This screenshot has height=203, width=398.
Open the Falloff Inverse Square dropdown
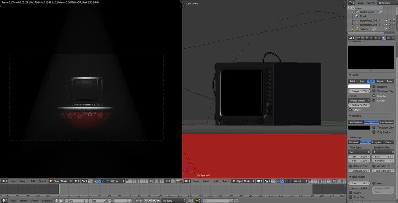(x=360, y=100)
